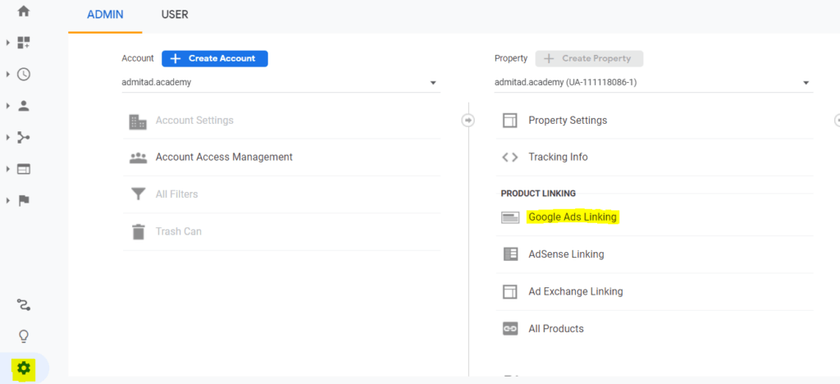Open Customization dashboard icon in sidebar
This screenshot has width=840, height=384.
[24, 43]
